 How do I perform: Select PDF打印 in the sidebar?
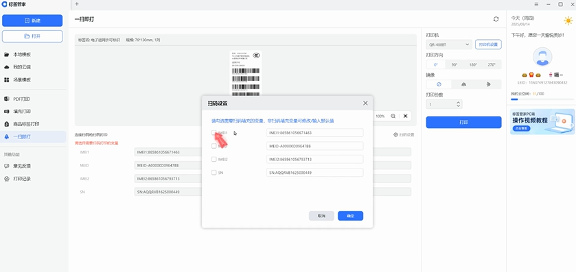pos(21,99)
